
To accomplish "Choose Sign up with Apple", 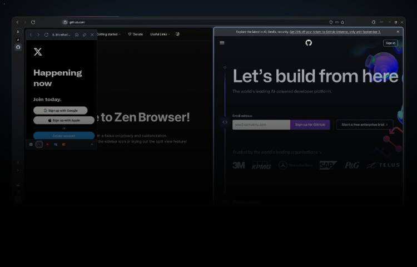I will coord(64,120).
